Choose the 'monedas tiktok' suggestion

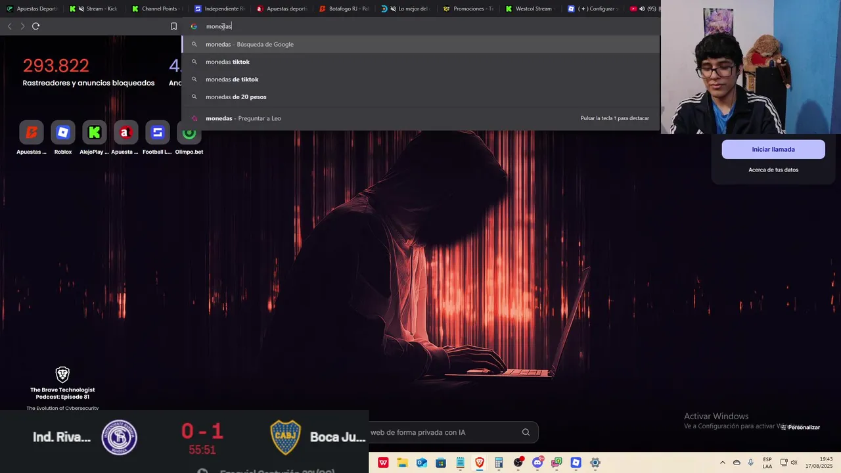[420, 62]
